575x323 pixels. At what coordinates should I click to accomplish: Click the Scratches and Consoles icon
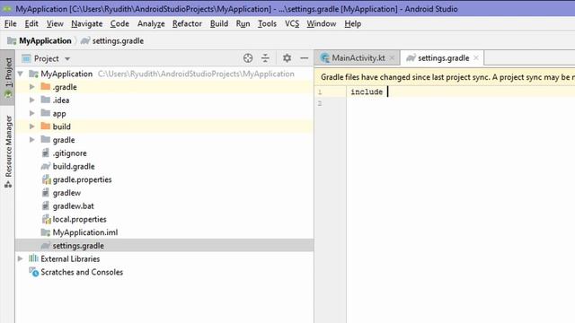pyautogui.click(x=34, y=272)
